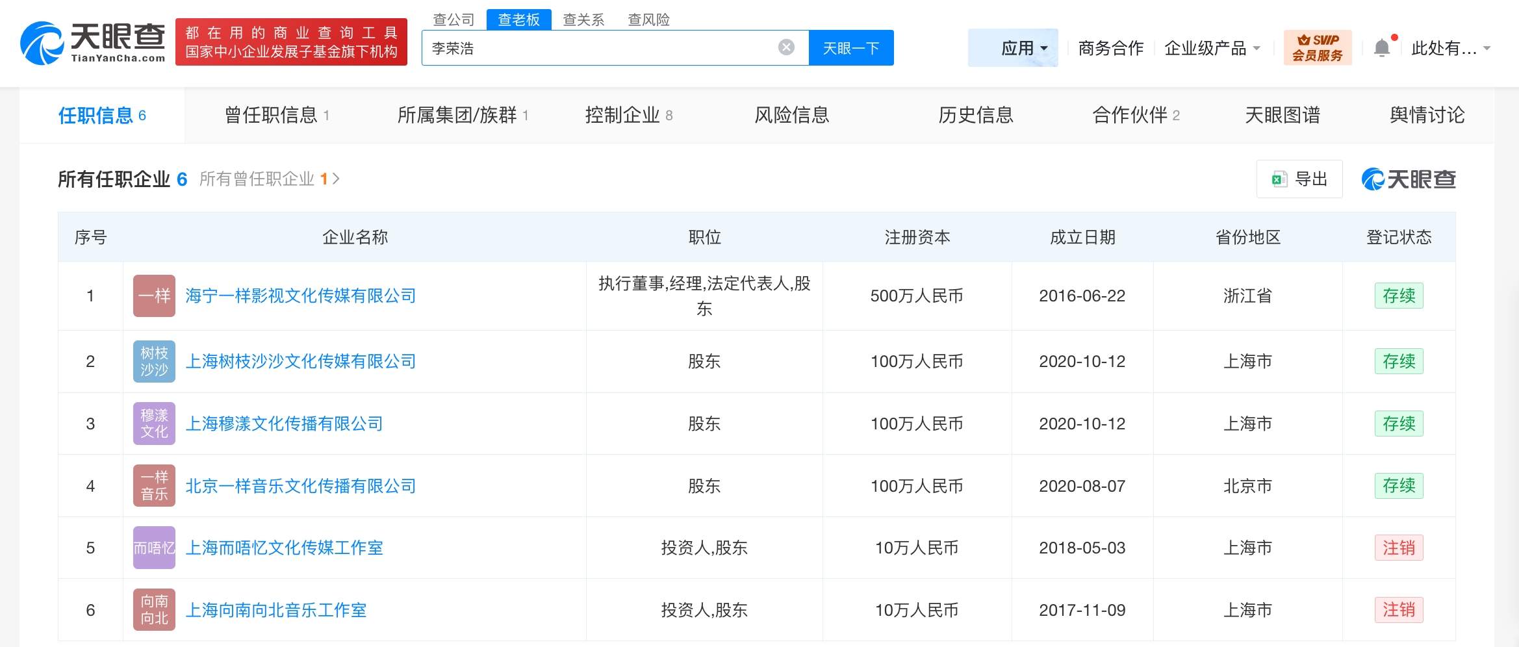Click the SVIP member service badge
Viewport: 1519px width, 647px height.
pos(1317,47)
